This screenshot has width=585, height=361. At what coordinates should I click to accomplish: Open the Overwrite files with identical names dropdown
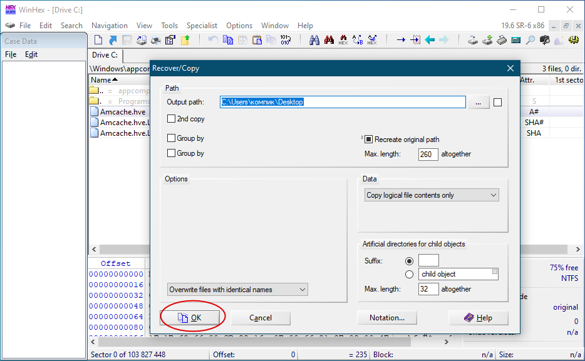pyautogui.click(x=237, y=290)
